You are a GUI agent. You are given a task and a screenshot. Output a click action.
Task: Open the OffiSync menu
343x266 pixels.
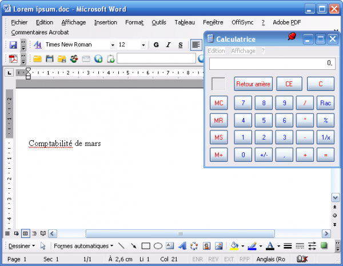242,22
